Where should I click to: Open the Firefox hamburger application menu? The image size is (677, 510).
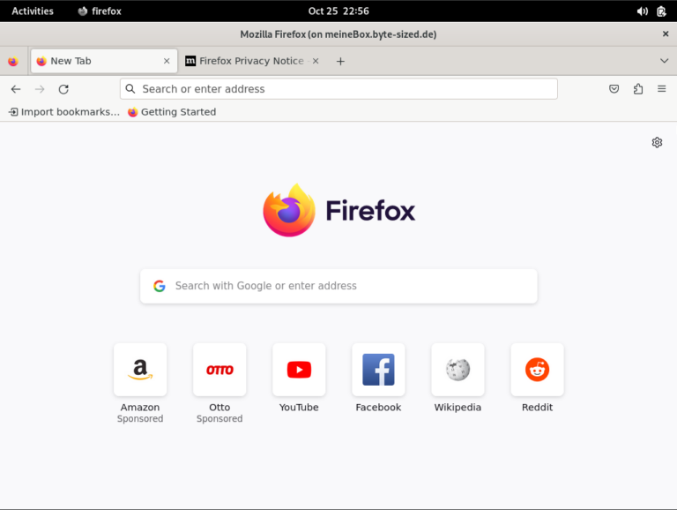point(661,89)
